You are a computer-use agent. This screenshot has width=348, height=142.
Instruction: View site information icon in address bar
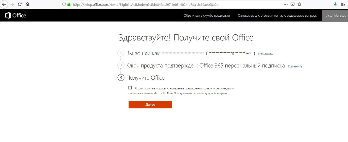point(64,5)
